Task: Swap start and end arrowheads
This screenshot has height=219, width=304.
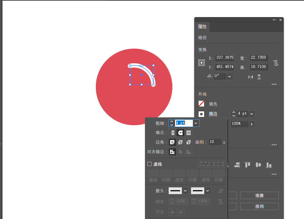Action: click(x=221, y=191)
